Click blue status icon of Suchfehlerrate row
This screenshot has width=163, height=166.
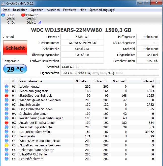pyautogui.click(x=7, y=104)
